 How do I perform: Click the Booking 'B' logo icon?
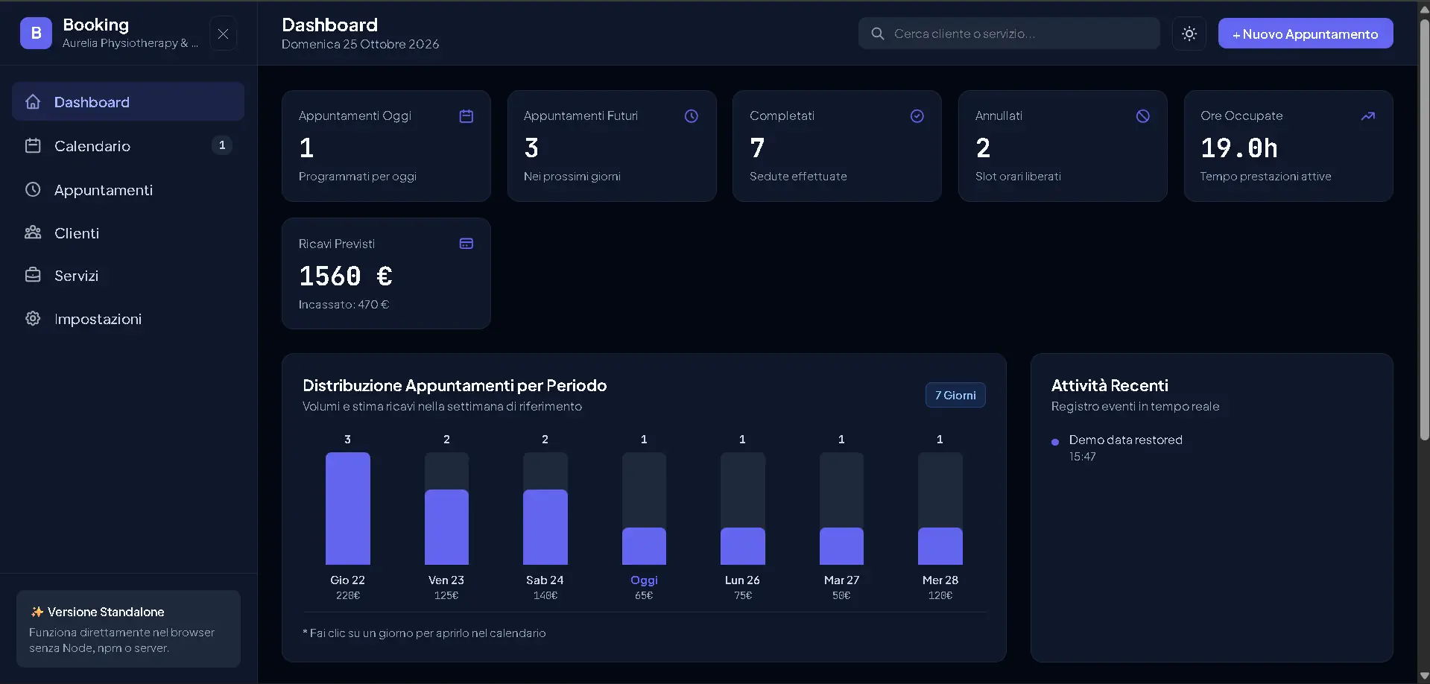coord(36,34)
